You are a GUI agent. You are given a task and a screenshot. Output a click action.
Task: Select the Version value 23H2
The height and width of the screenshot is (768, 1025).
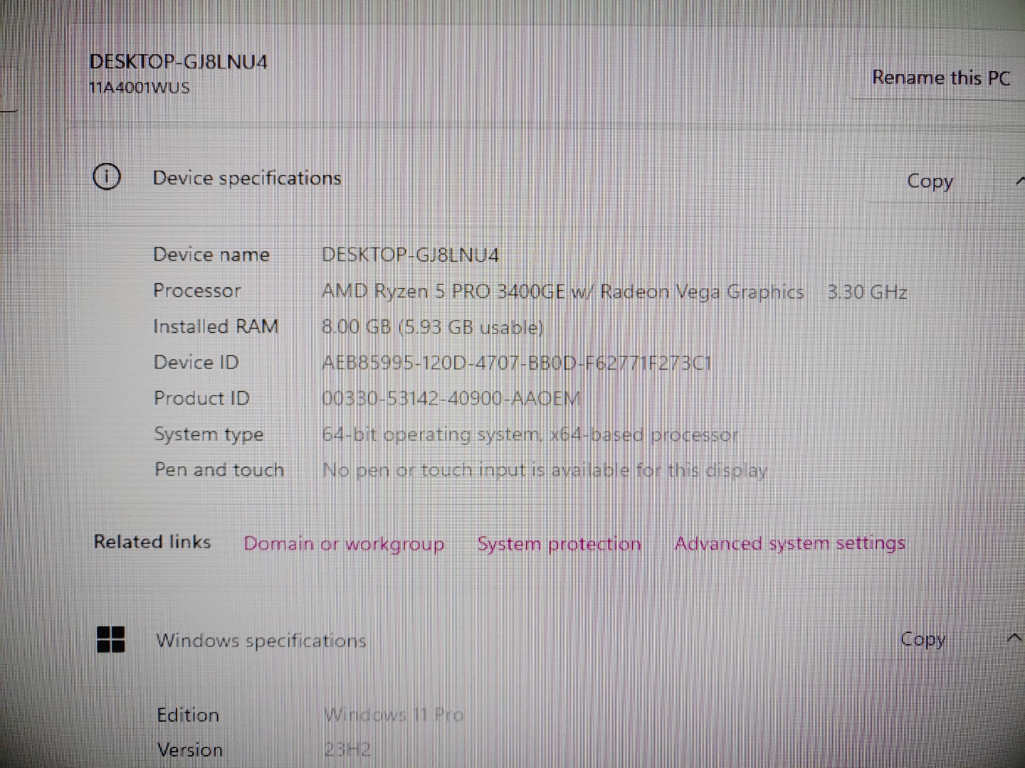coord(347,750)
